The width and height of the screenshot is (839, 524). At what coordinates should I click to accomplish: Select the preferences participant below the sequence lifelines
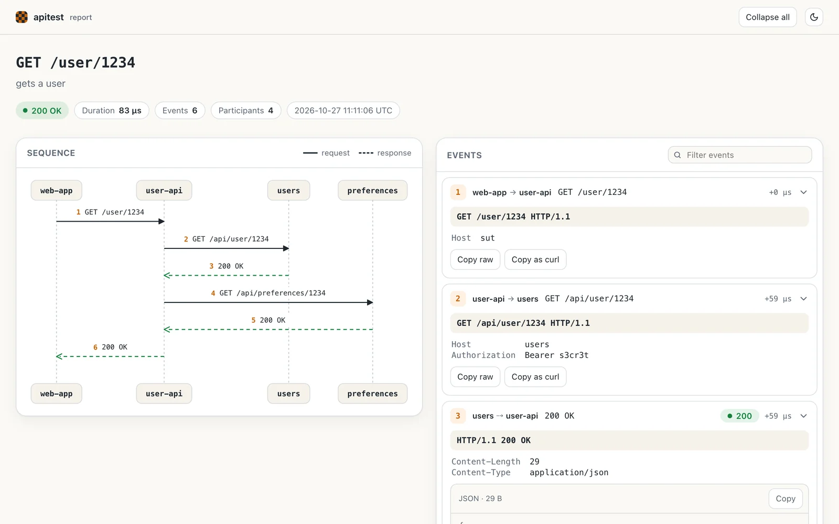click(x=373, y=394)
